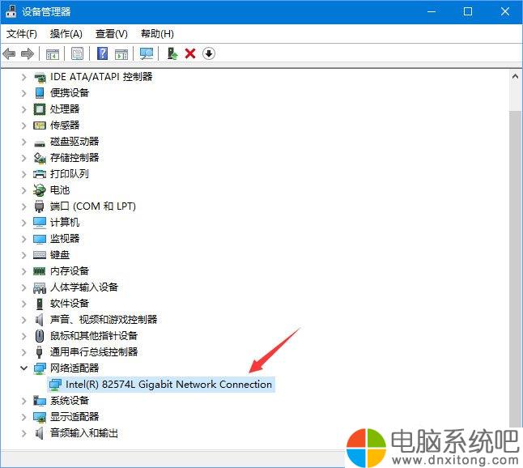The height and width of the screenshot is (468, 523).
Task: Select the 磁盘驱动器 drive icon
Action: point(40,144)
